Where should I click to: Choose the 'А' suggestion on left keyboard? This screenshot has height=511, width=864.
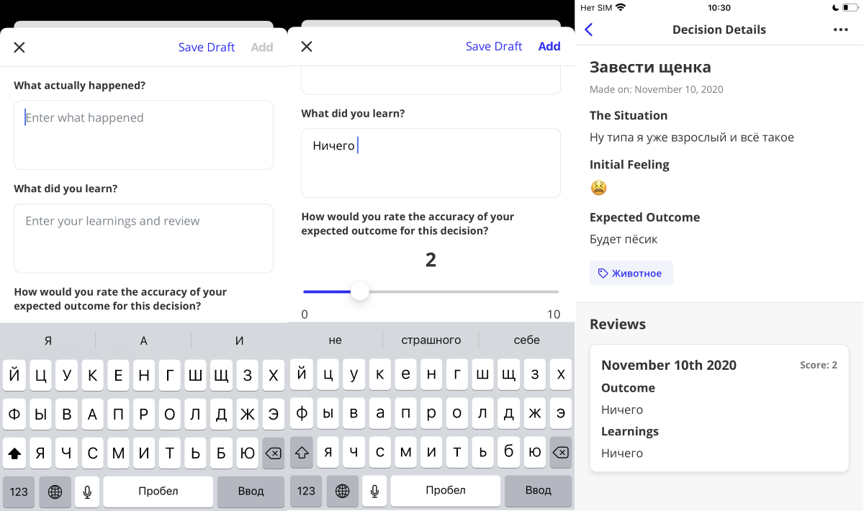tap(143, 341)
